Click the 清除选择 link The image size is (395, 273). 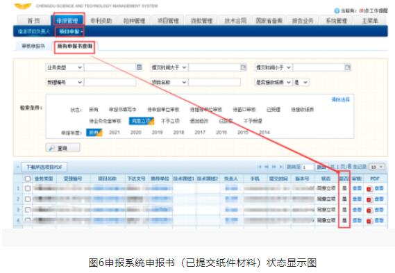(x=341, y=99)
